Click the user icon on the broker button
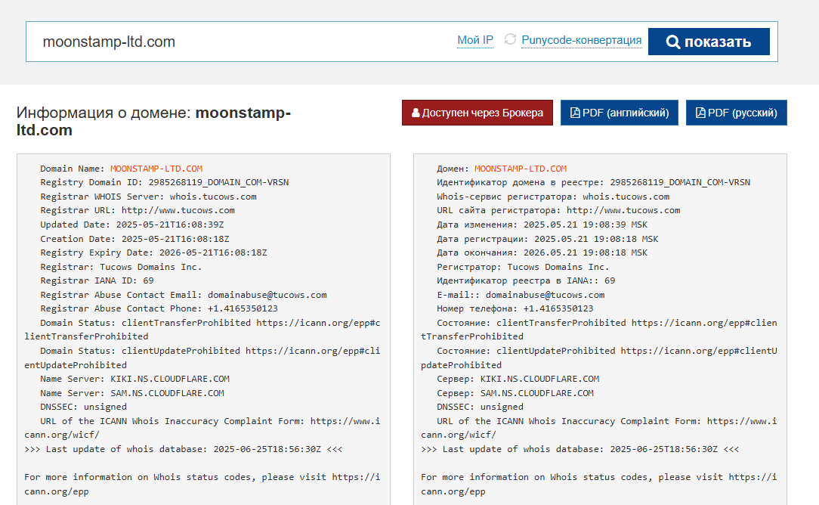Viewport: 819px width, 505px height. tap(416, 113)
